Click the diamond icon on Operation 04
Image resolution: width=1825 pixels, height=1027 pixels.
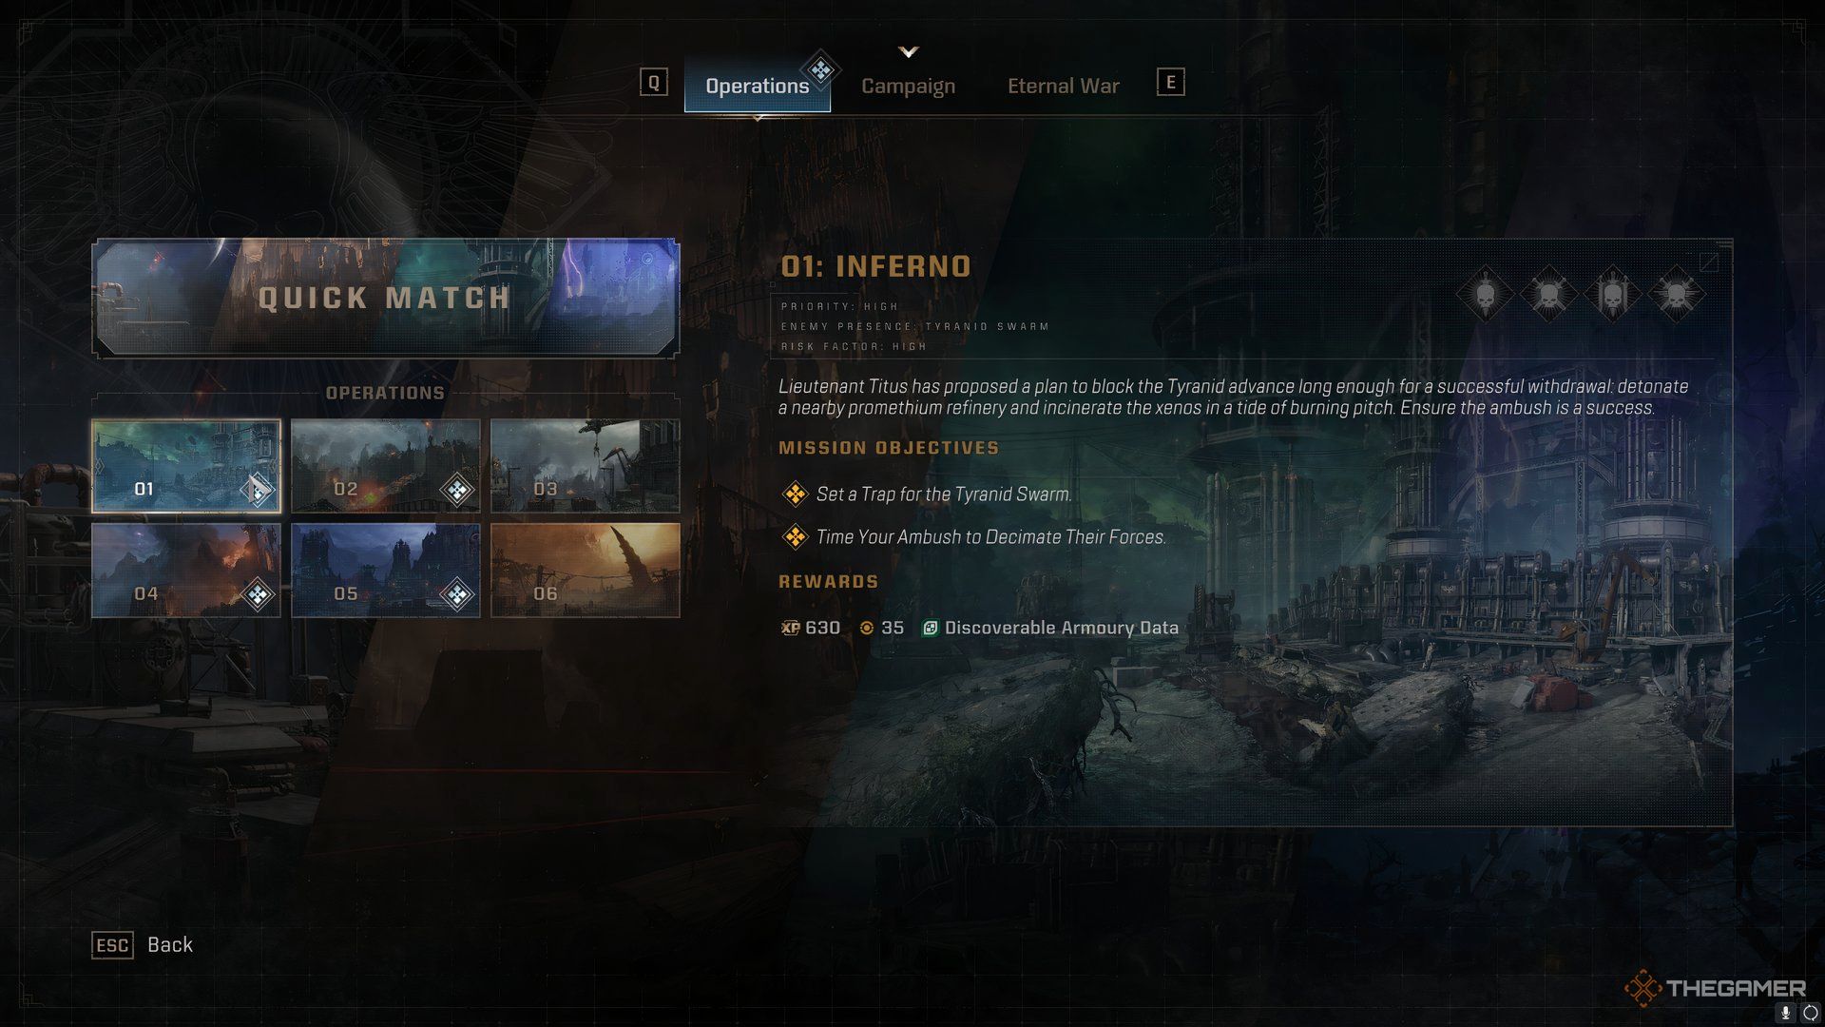256,593
